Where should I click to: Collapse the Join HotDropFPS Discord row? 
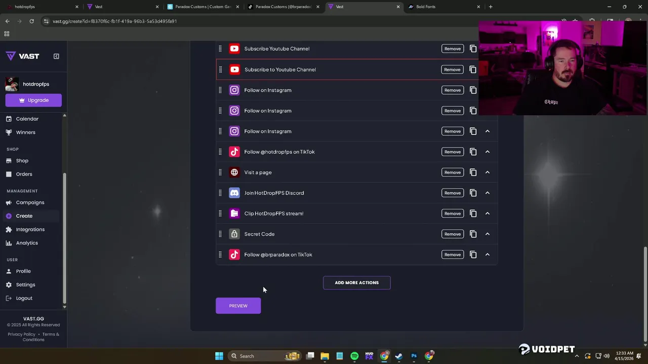(488, 193)
